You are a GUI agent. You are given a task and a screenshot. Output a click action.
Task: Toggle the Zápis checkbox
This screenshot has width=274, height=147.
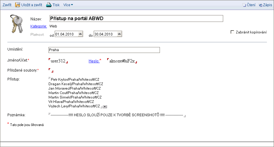tap(260, 5)
